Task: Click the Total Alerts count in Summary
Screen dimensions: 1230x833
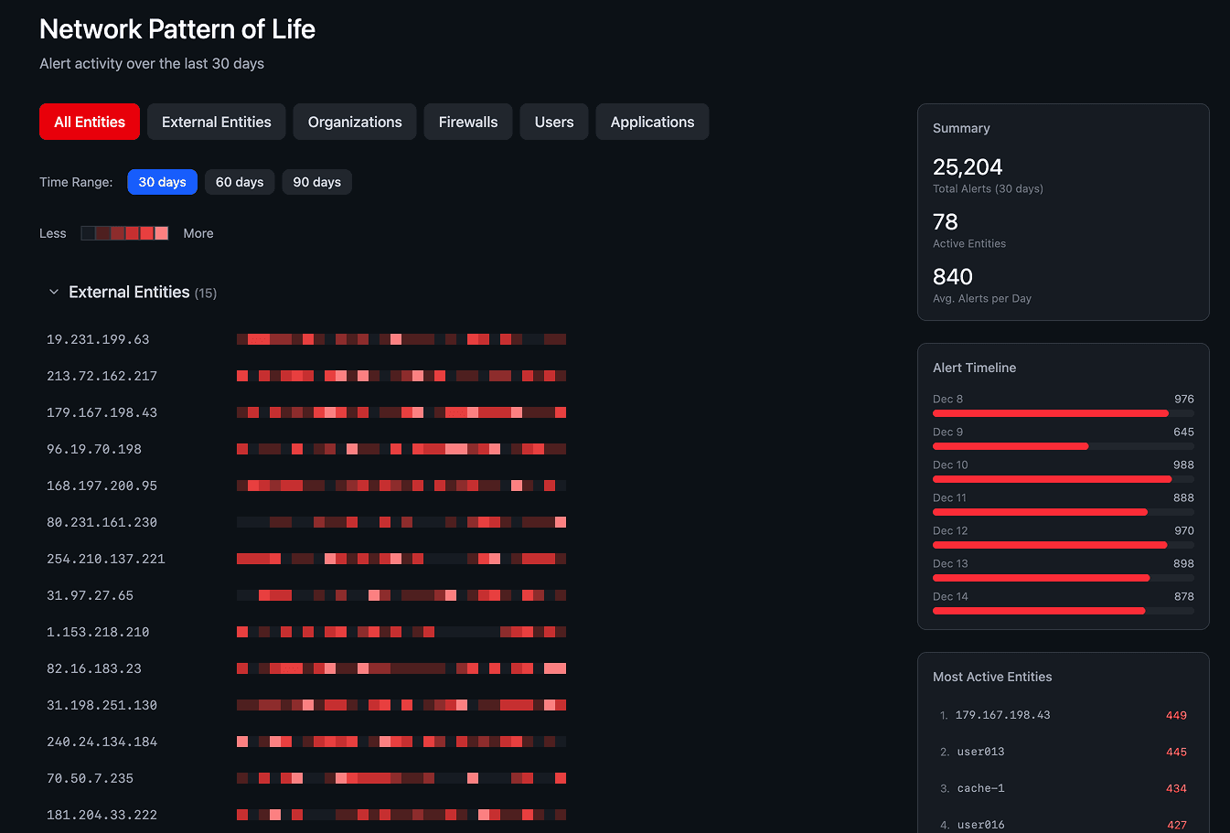Action: click(967, 167)
